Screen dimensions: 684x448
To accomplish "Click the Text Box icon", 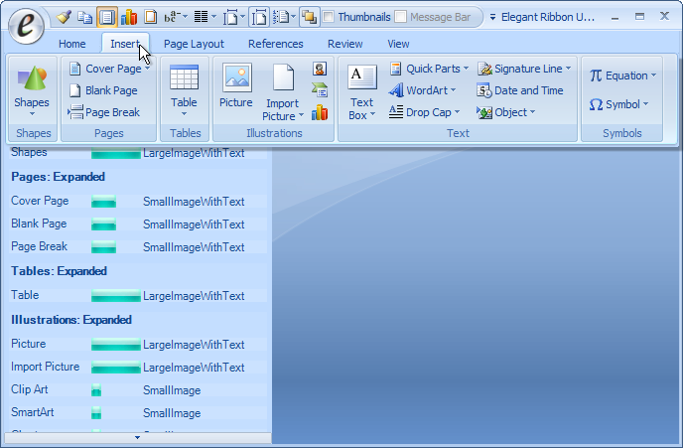I will click(x=361, y=77).
